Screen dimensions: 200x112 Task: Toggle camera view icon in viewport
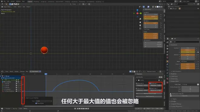tap(140, 25)
